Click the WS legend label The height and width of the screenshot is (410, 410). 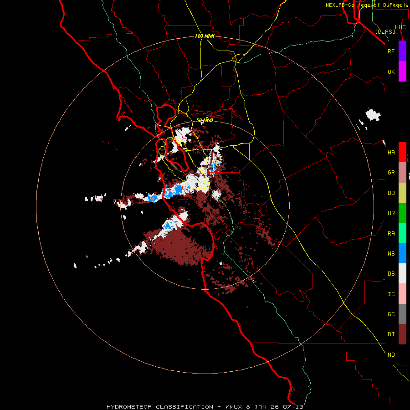[391, 253]
